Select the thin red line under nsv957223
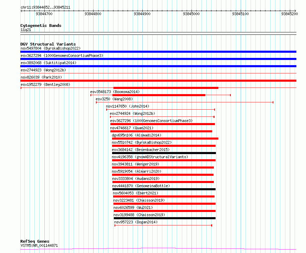This screenshot has width=306, height=253. (163, 225)
